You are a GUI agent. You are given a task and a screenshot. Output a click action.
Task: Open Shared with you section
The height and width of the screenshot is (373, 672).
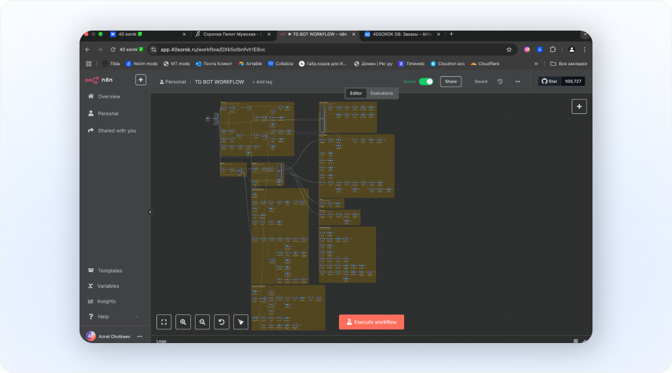112,131
